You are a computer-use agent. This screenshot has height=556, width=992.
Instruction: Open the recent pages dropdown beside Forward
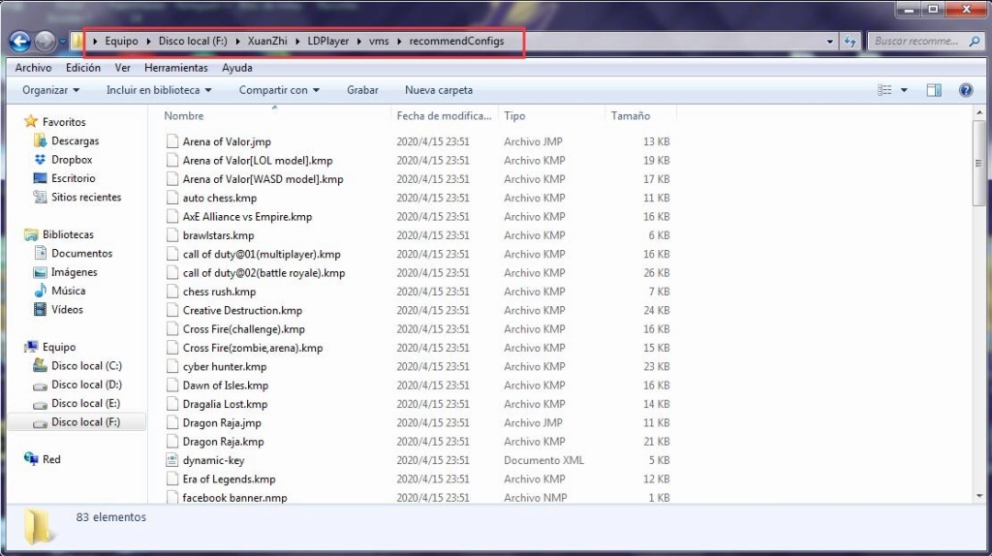pyautogui.click(x=63, y=42)
